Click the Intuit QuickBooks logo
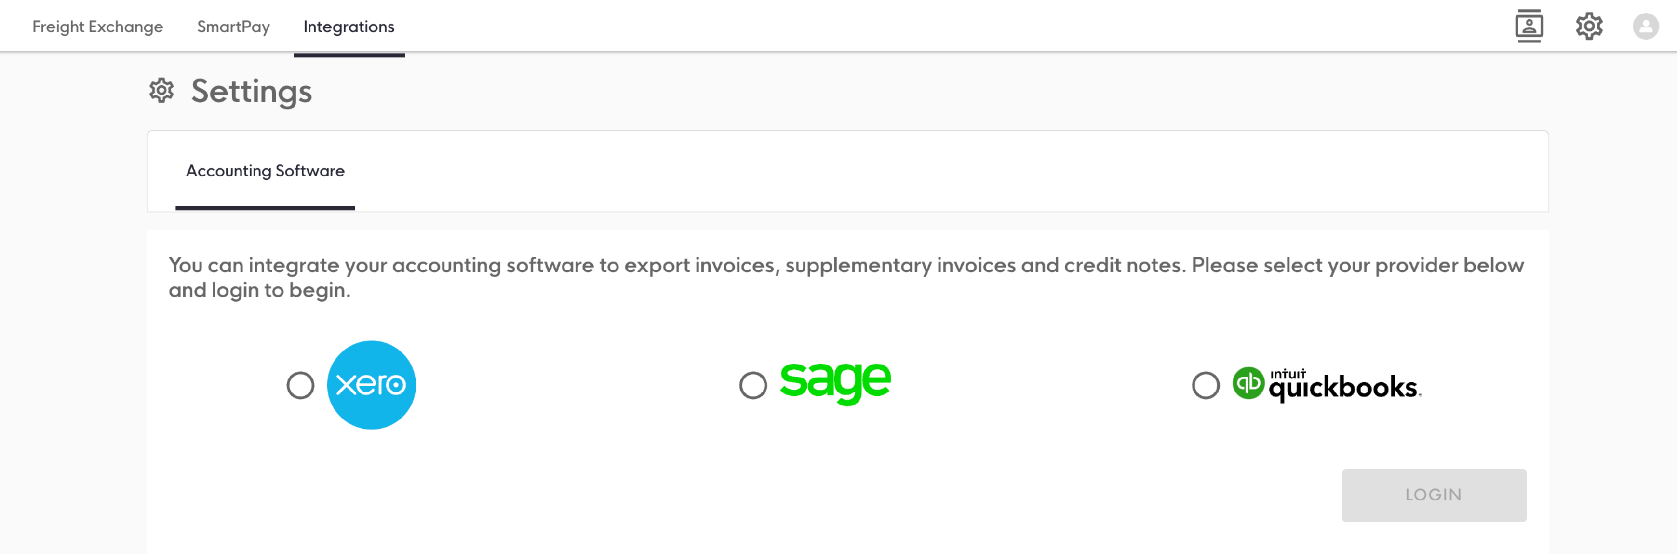Screen dimensions: 1677x554 (1326, 384)
